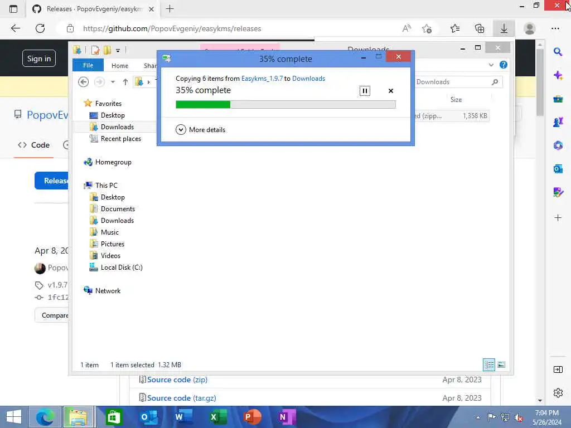Open Edge Downloads button
This screenshot has height=428, width=571.
(x=504, y=28)
